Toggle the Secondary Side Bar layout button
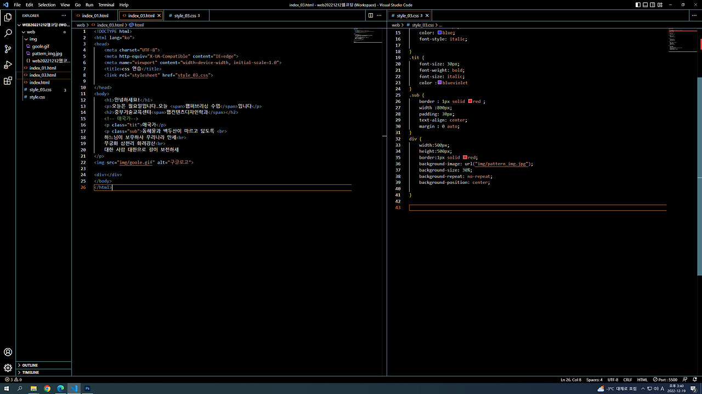702x394 pixels. (653, 5)
